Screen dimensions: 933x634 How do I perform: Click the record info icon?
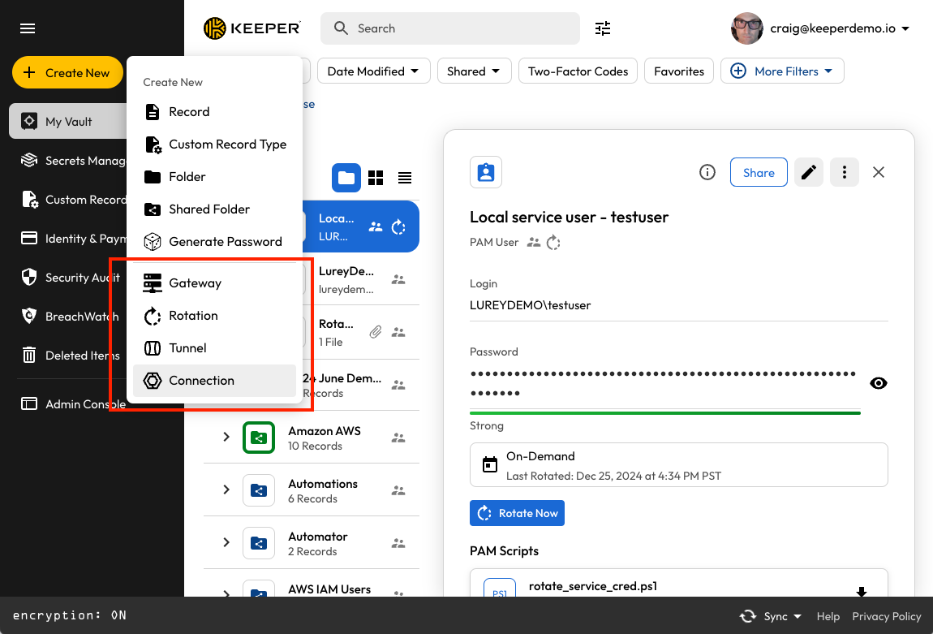tap(707, 172)
